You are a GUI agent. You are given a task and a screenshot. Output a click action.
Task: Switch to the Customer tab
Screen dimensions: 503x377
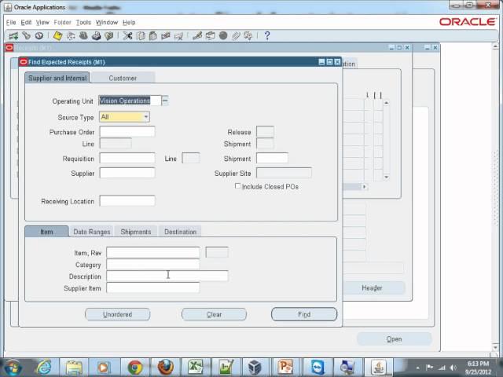[123, 78]
